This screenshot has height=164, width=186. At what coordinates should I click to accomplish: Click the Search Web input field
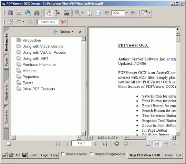pos(48,22)
